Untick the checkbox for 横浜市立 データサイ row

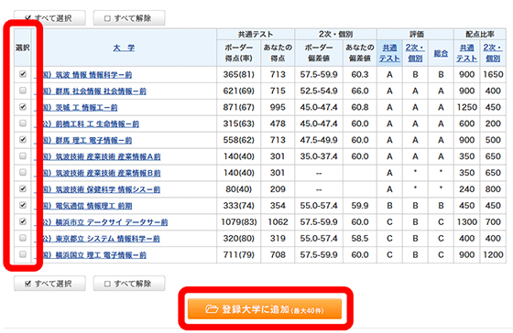point(23,221)
